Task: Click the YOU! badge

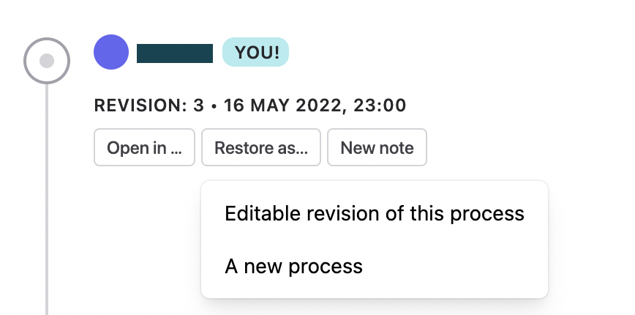Action: [x=255, y=52]
